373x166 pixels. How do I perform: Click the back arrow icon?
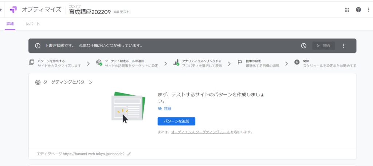point(1,10)
